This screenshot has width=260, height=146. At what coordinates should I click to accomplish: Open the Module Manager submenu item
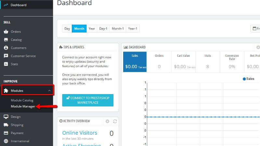(x=23, y=106)
